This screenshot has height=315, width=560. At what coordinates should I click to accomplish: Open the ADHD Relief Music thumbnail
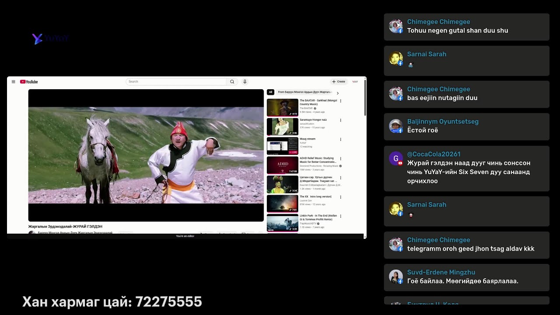283,165
